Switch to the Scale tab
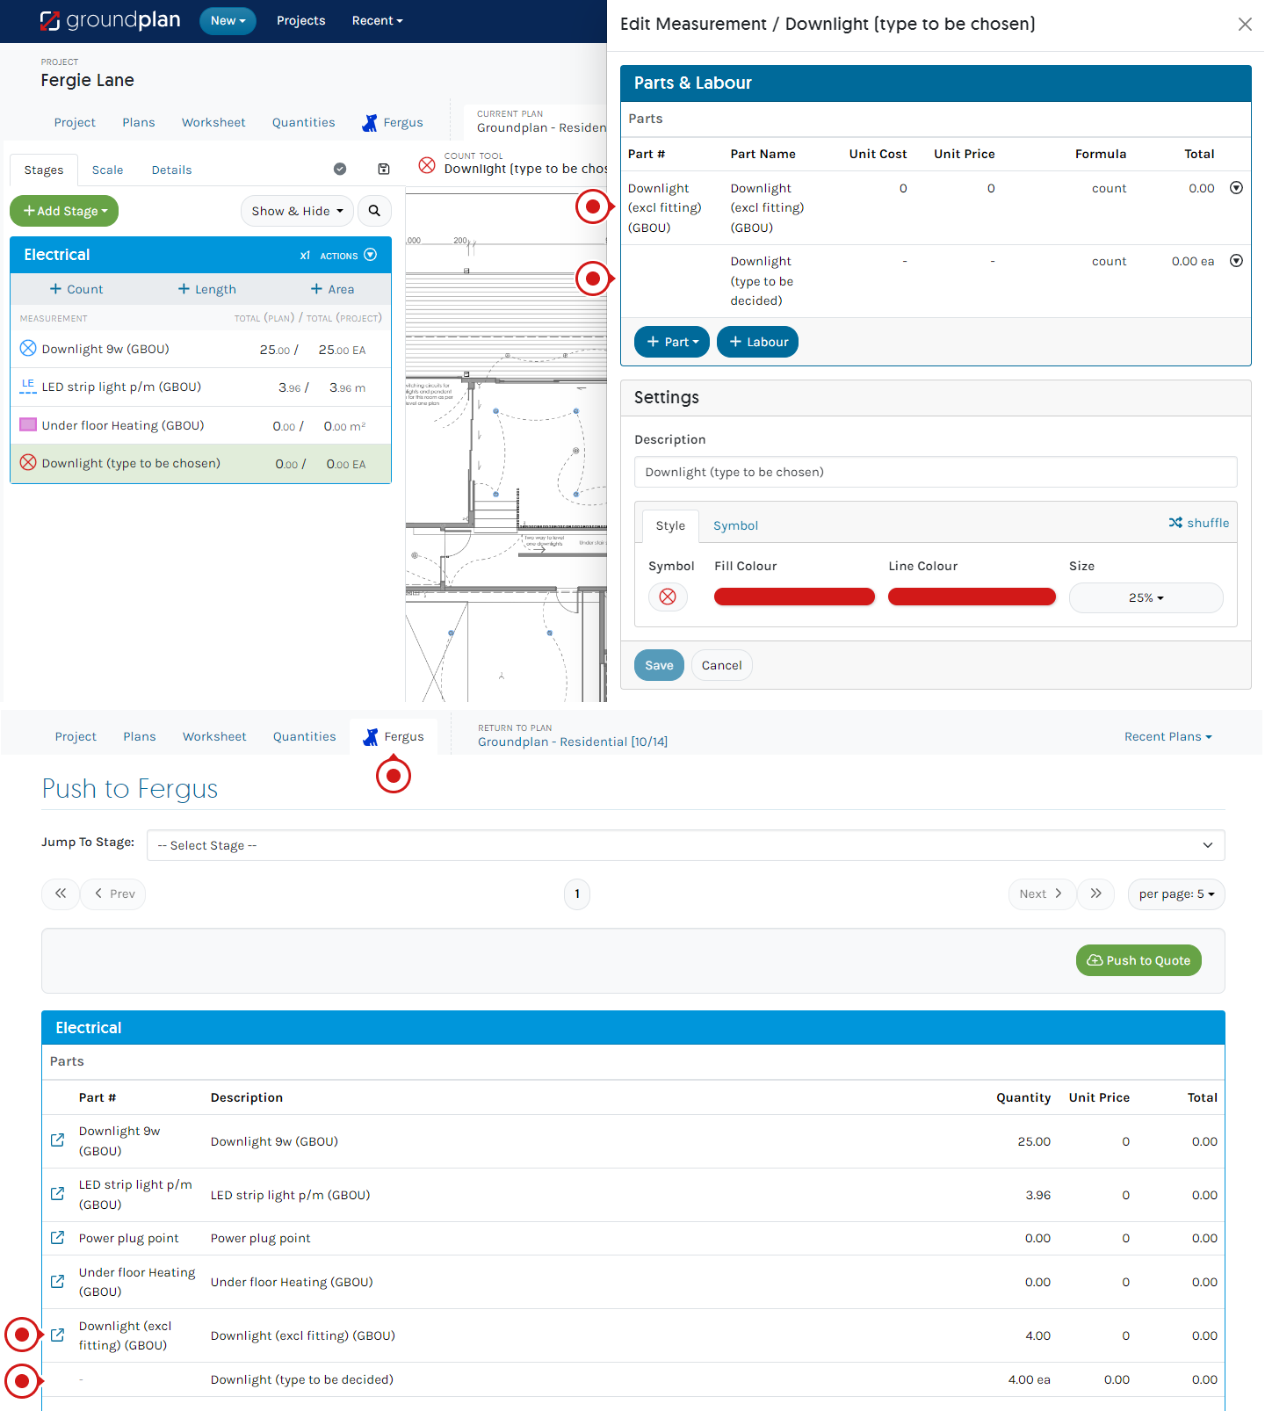 coord(107,170)
